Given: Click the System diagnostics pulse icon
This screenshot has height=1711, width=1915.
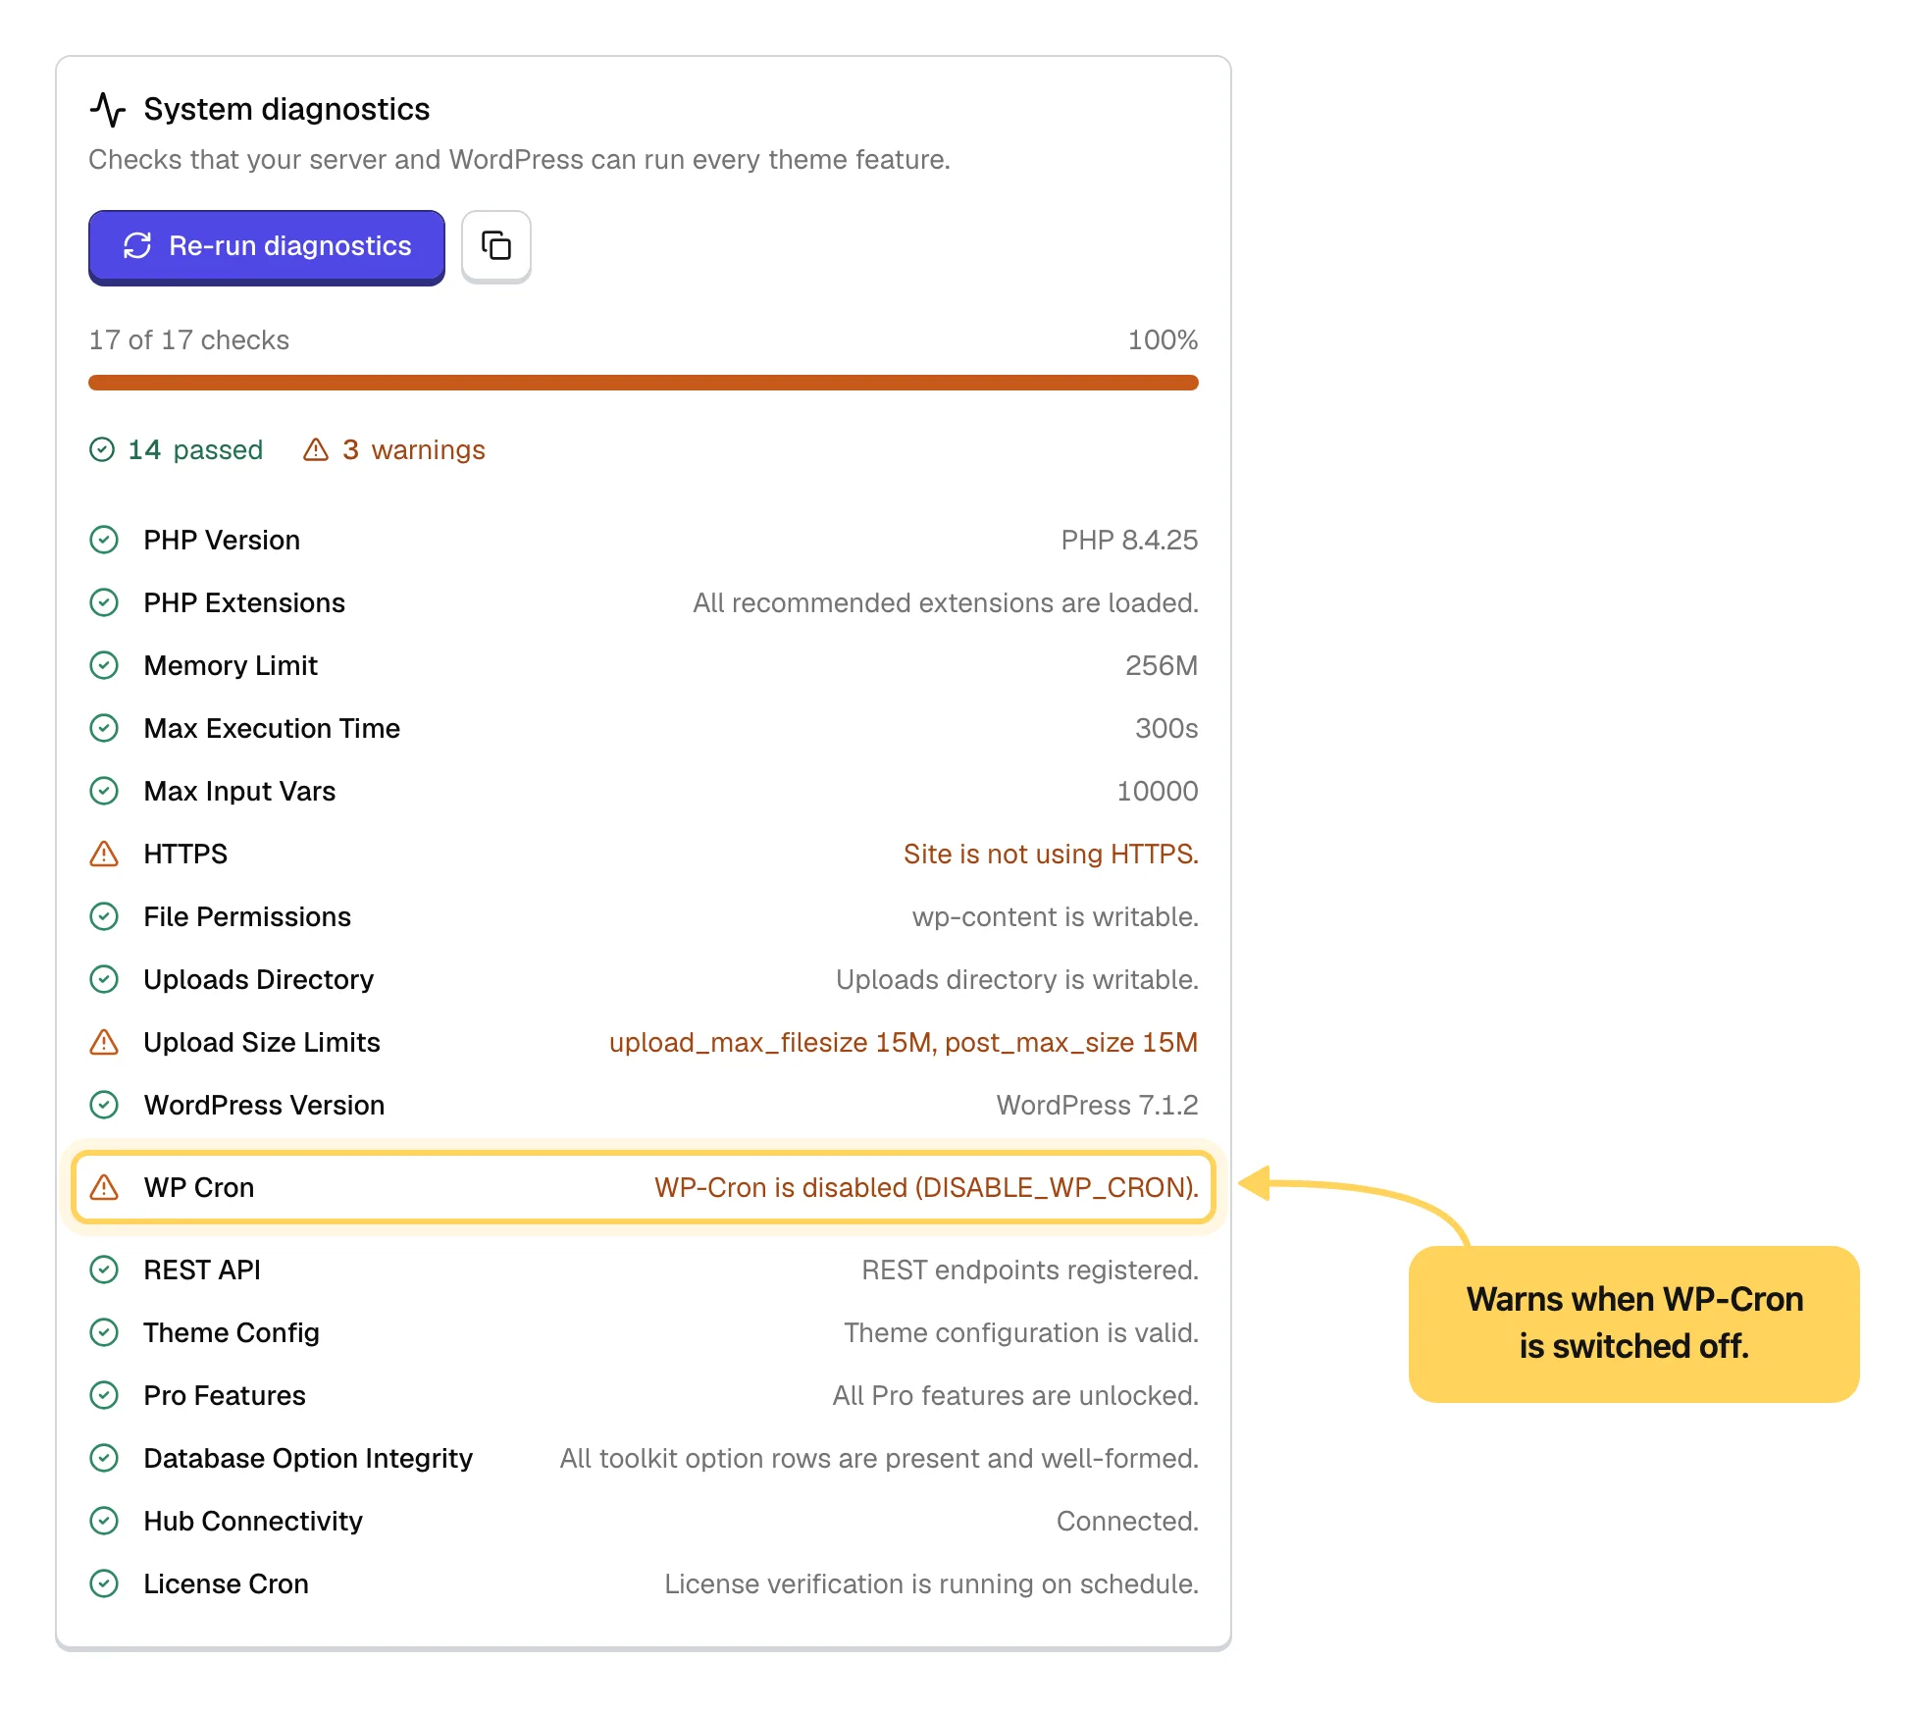Looking at the screenshot, I should [108, 109].
